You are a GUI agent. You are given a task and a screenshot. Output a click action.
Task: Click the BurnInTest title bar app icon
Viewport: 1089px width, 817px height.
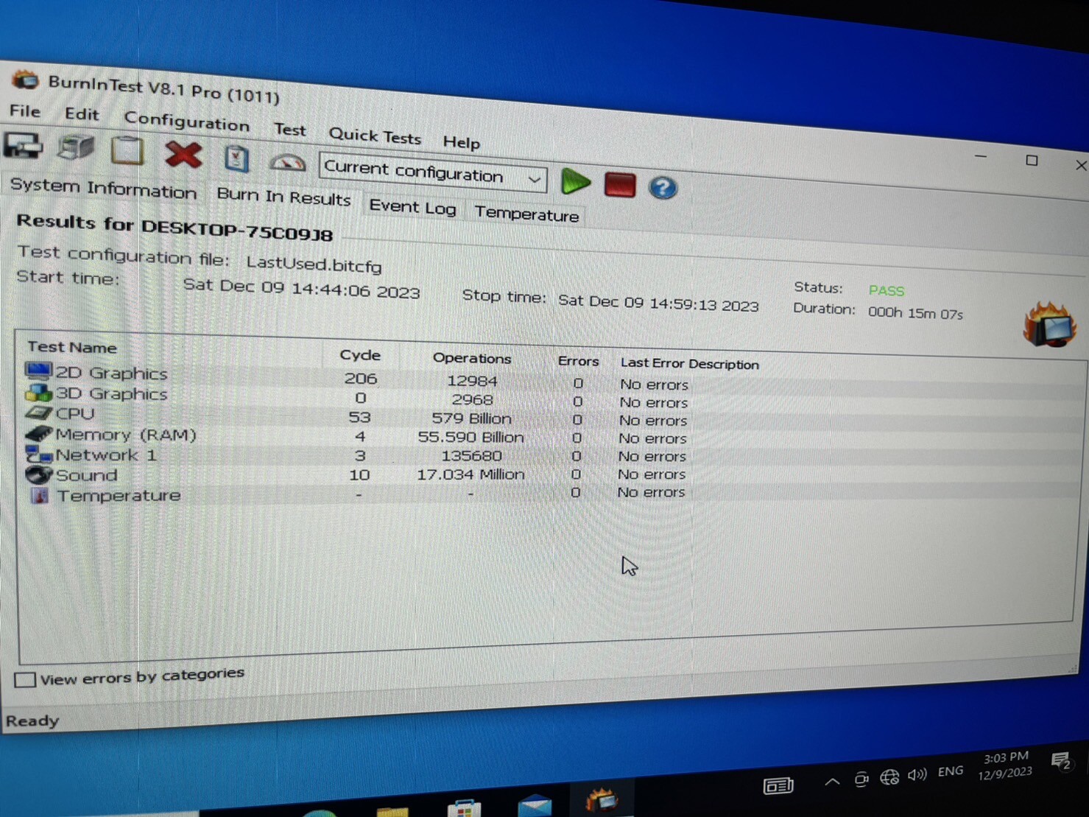[x=25, y=79]
